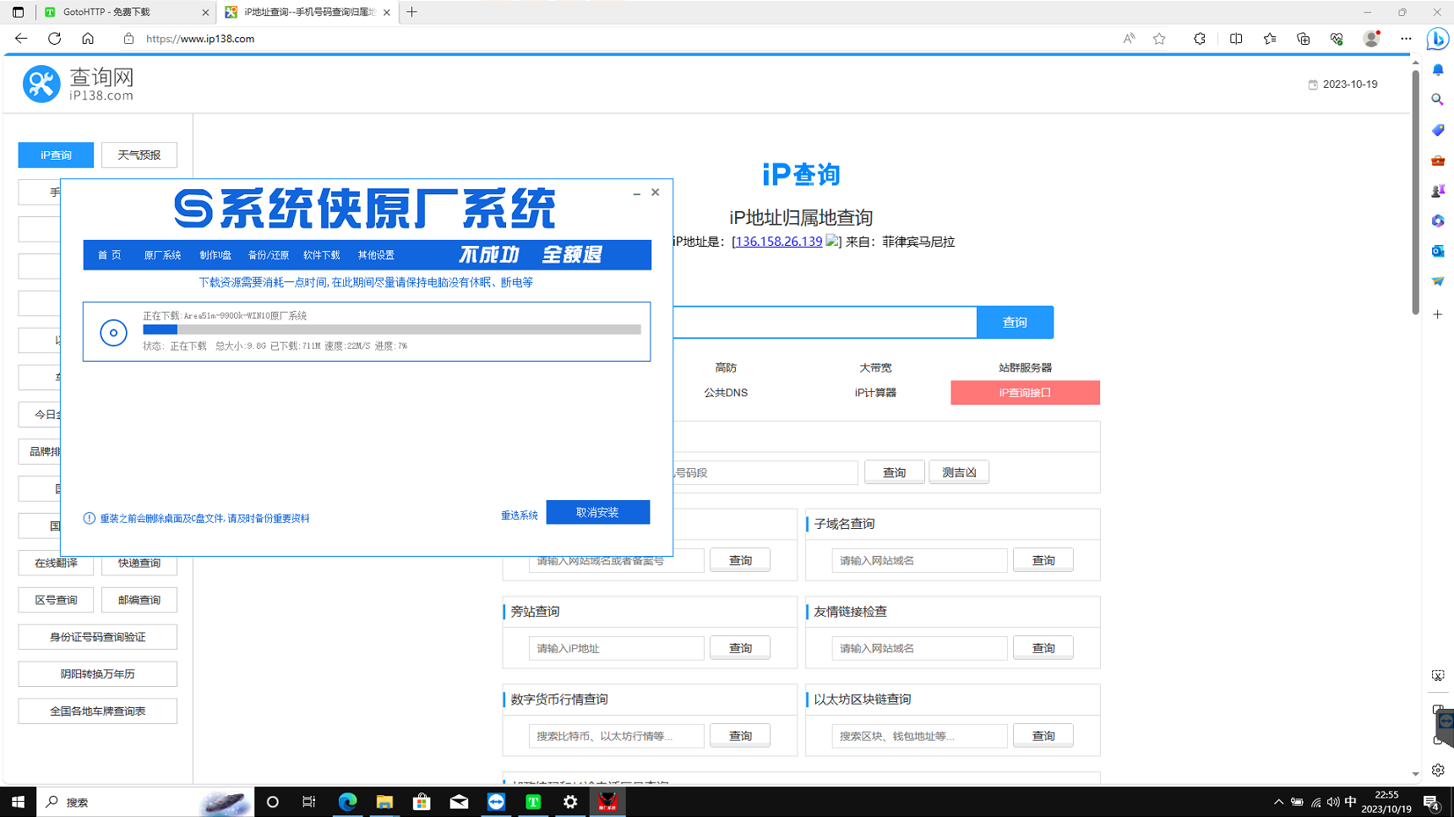
Task: Open the notification center icon
Action: click(x=1431, y=802)
